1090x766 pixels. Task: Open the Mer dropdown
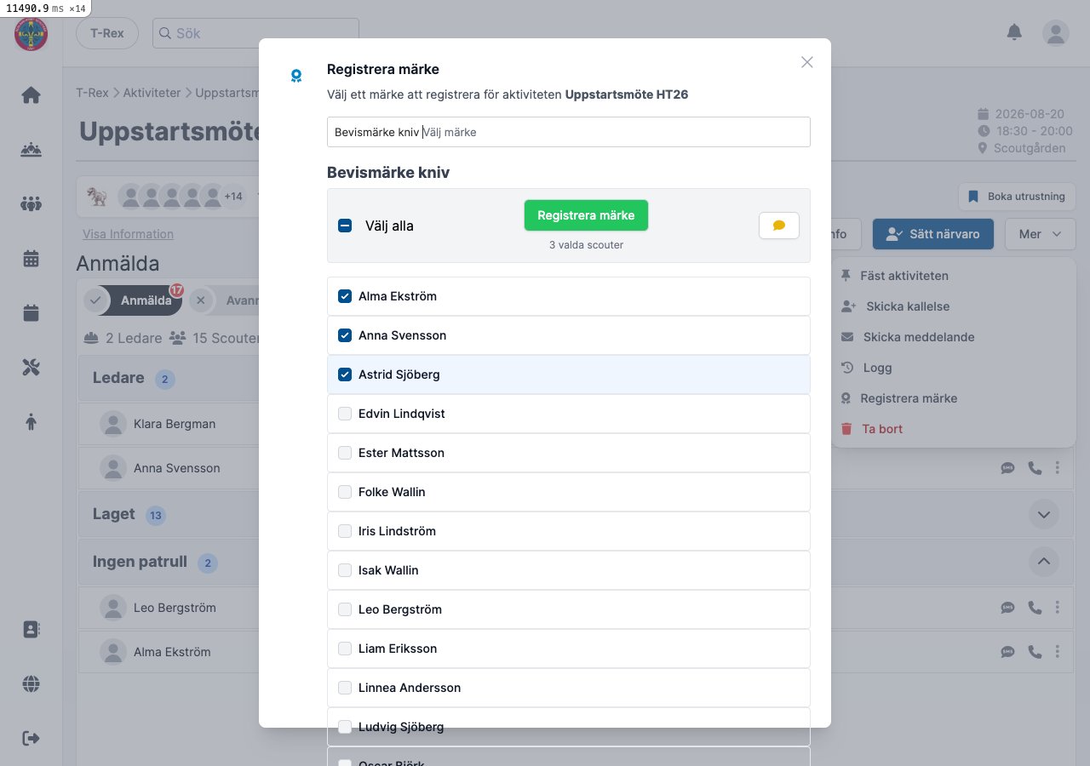pos(1041,234)
